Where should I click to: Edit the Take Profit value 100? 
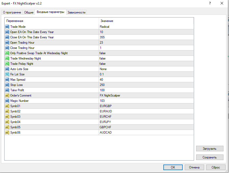(146, 90)
